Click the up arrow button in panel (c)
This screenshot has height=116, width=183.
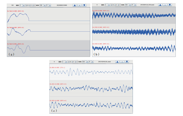pyautogui.click(x=118, y=62)
